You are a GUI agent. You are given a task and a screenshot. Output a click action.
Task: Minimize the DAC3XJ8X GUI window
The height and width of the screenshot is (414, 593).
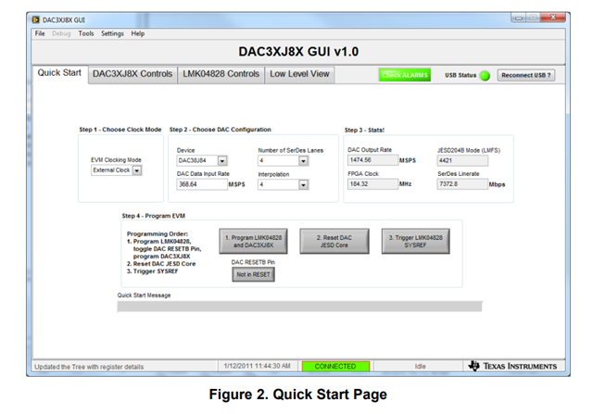point(519,18)
